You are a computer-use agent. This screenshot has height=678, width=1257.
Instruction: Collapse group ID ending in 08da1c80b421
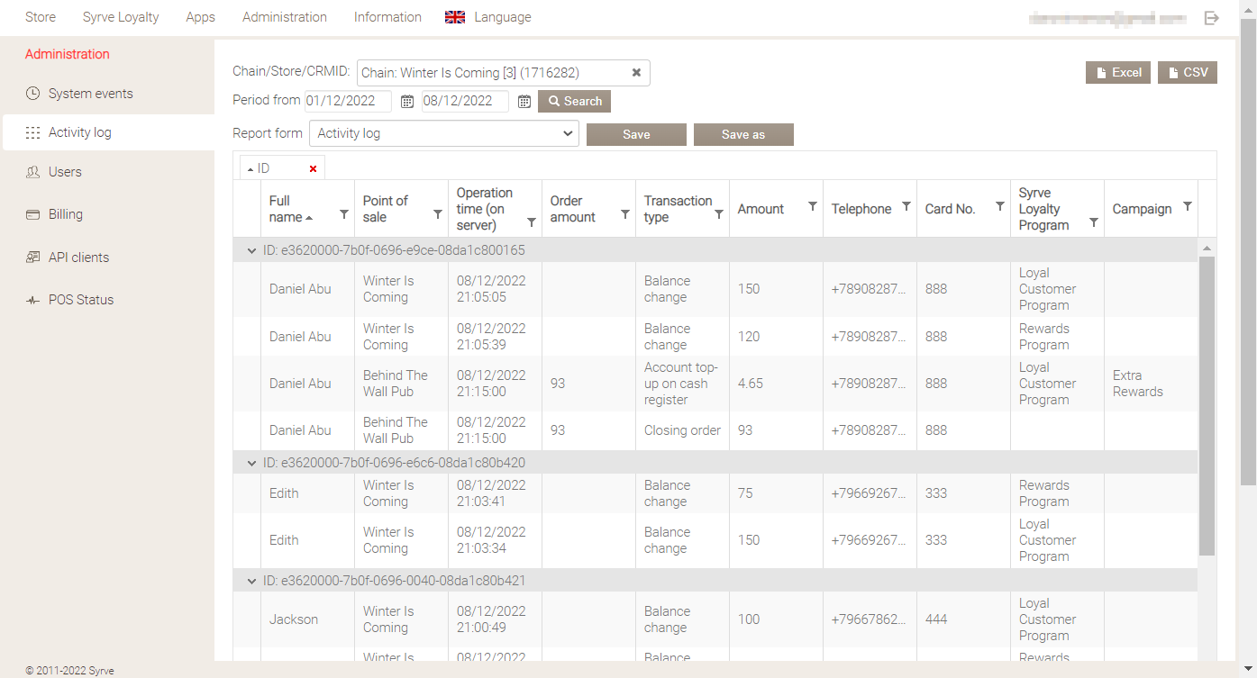point(252,582)
